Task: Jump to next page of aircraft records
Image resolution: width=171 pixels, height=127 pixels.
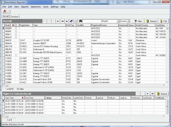Action: point(62,21)
